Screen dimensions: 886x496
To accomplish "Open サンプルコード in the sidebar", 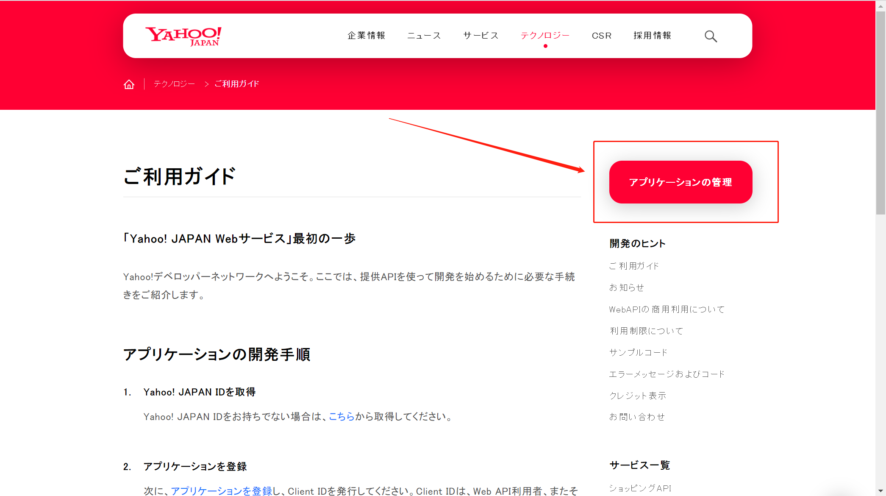I will [x=638, y=352].
